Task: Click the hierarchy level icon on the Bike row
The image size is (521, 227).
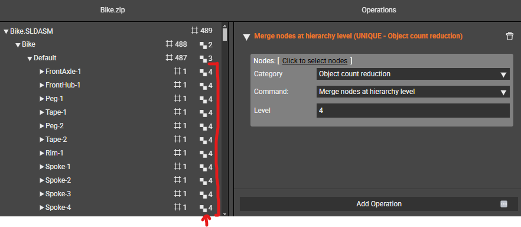Action: (203, 44)
